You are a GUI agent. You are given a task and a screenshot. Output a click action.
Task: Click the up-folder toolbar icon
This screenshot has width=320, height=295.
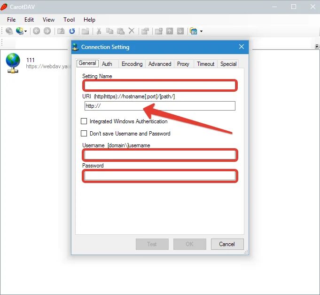click(61, 31)
